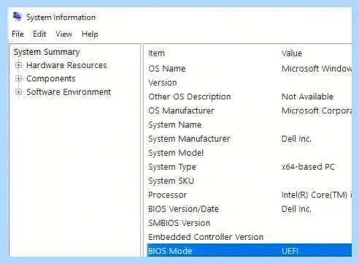Open the Help menu
The width and height of the screenshot is (359, 264).
click(x=90, y=34)
